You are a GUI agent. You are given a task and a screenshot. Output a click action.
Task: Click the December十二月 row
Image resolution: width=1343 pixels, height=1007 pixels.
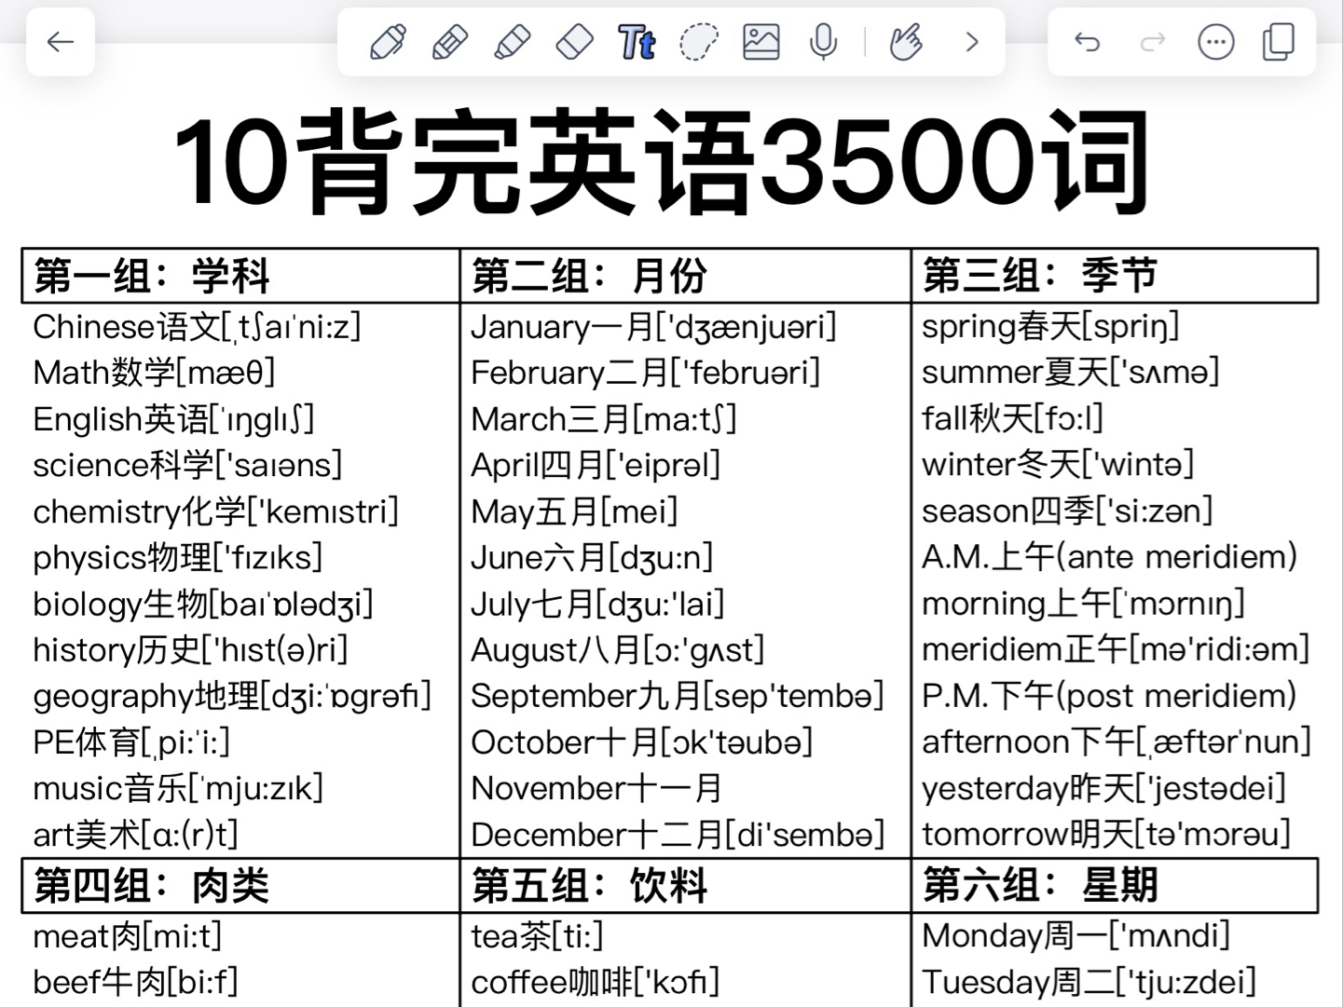coord(678,835)
